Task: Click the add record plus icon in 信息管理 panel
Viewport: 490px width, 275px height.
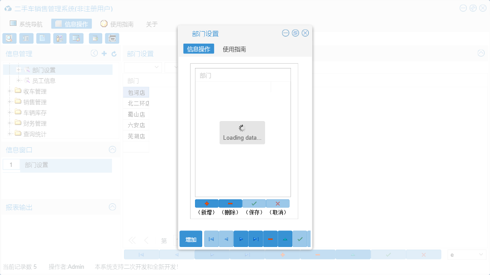Action: tap(104, 53)
